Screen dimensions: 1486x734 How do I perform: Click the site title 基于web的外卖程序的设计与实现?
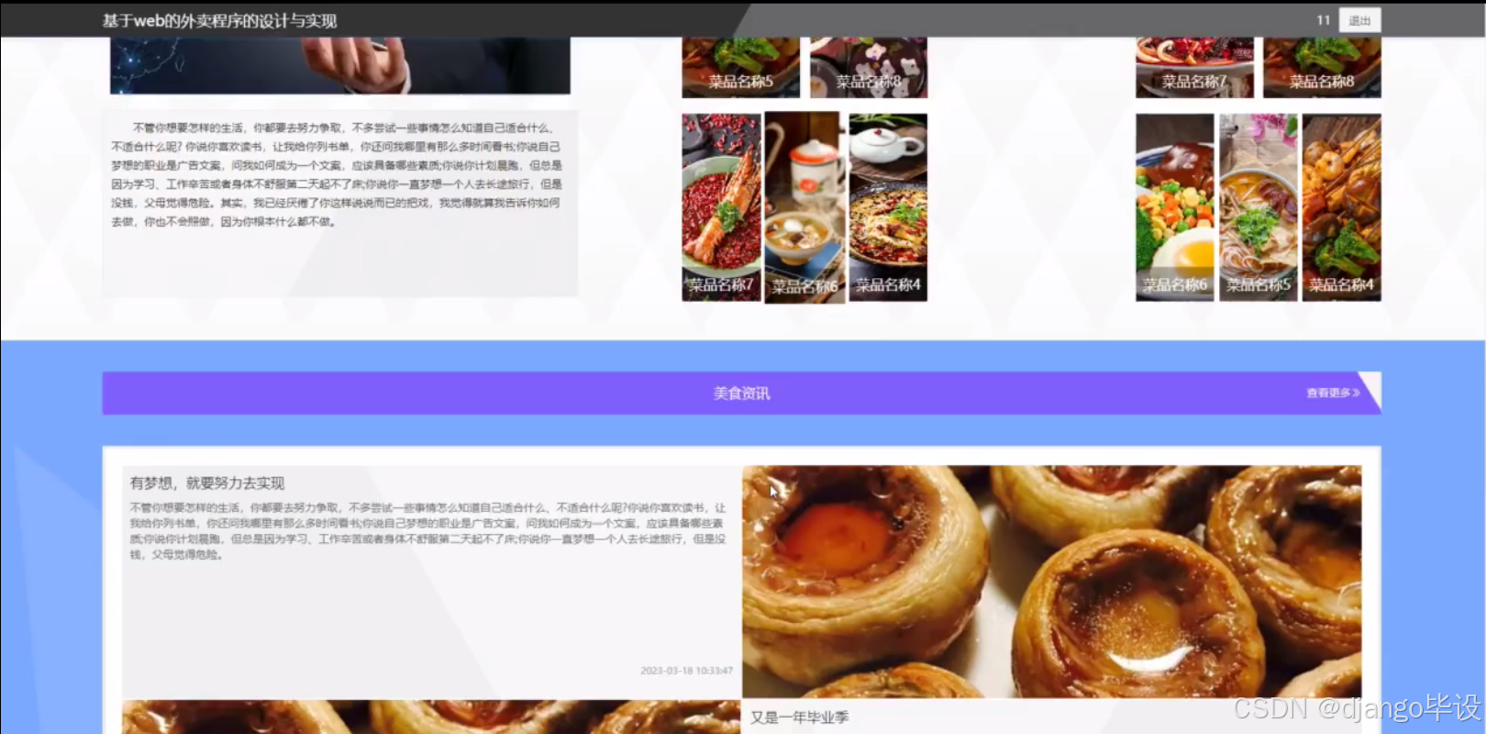click(x=220, y=20)
